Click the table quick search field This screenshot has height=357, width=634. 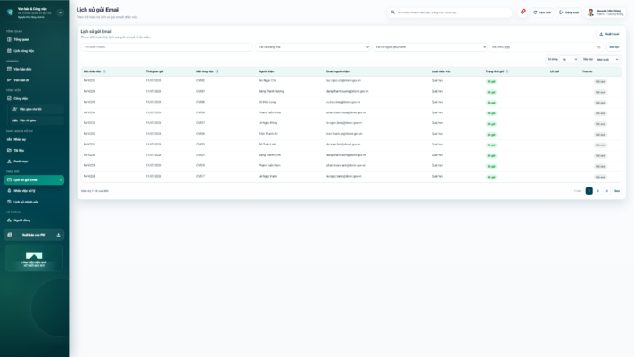[x=167, y=47]
